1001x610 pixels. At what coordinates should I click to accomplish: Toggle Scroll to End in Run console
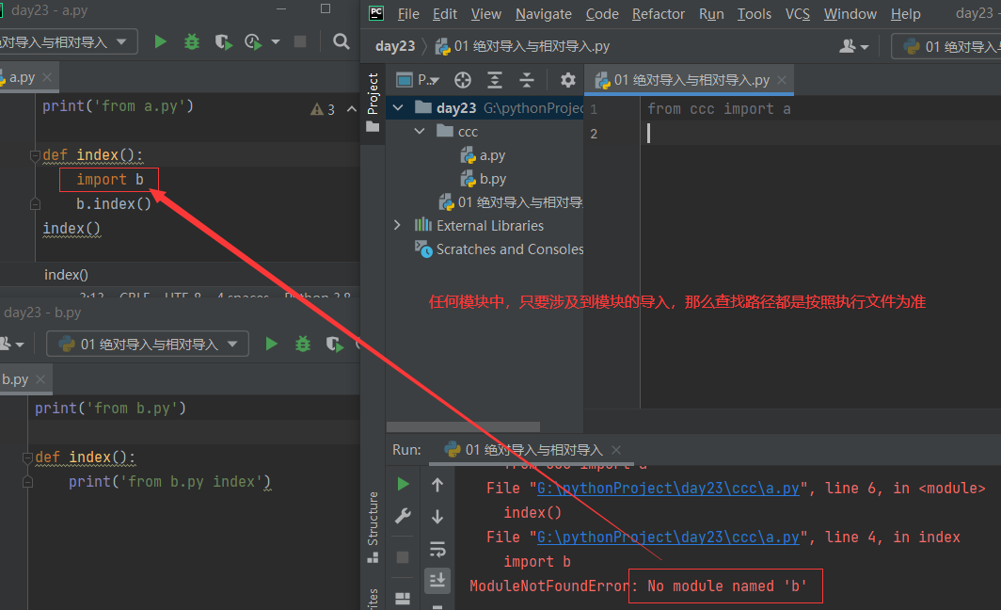(437, 580)
